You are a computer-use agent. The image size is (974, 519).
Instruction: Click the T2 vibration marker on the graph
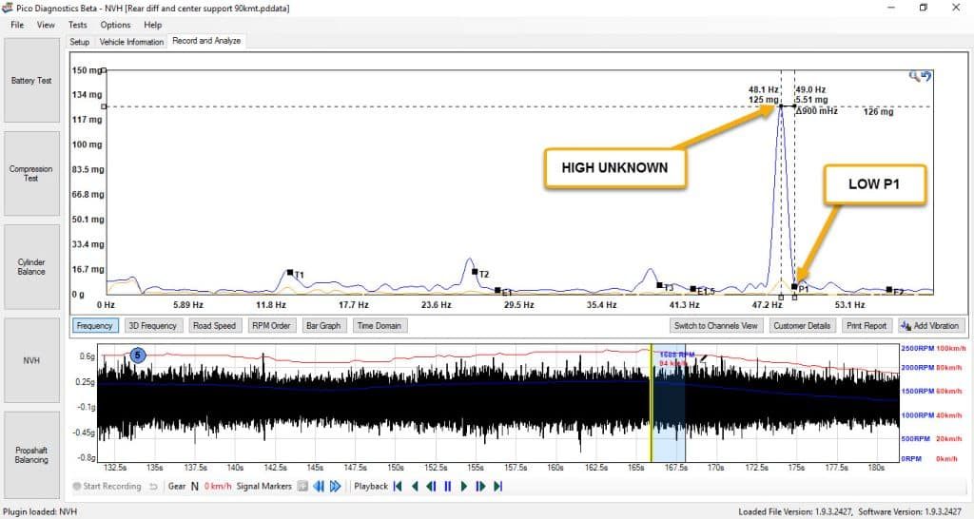point(476,272)
